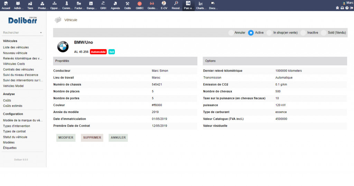Select the Annuler status radio button
Viewport: 354px width, 186px height.
click(x=231, y=33)
